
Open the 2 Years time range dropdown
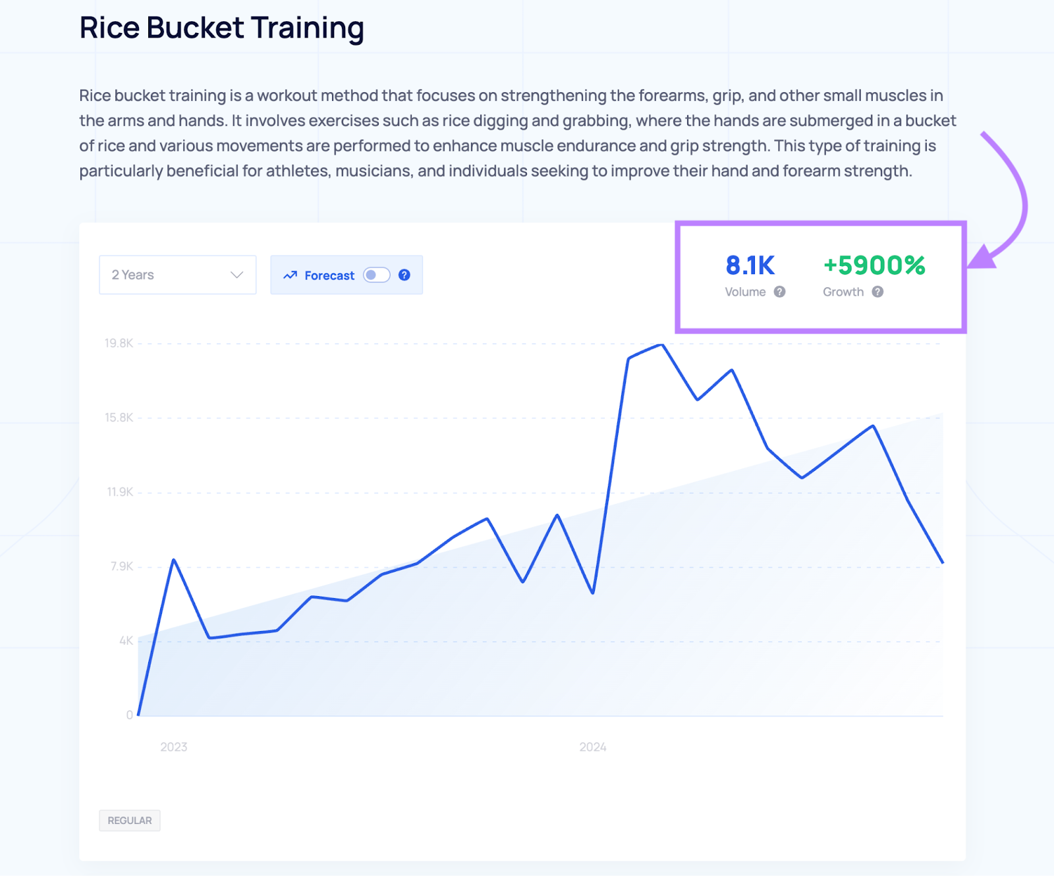[x=177, y=275]
